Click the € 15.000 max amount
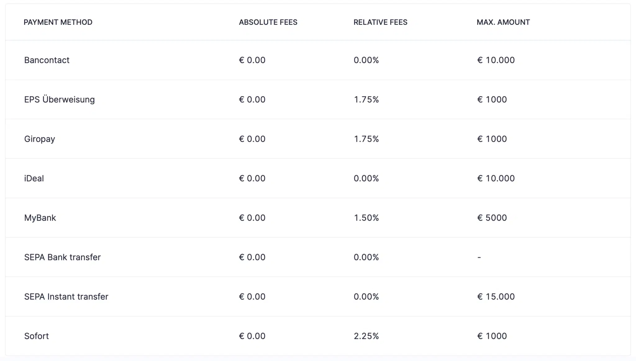The image size is (636, 361). 496,297
